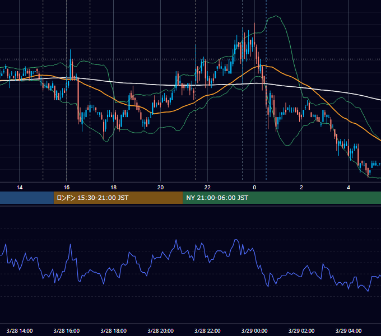381x336 pixels.
Task: Click the 3/28 22:00 date label
Action: click(207, 330)
